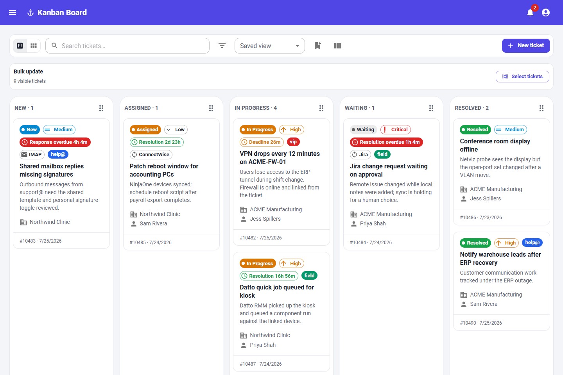The width and height of the screenshot is (563, 375).
Task: Open Patch reboot window for accounting PCs
Action: 164,170
